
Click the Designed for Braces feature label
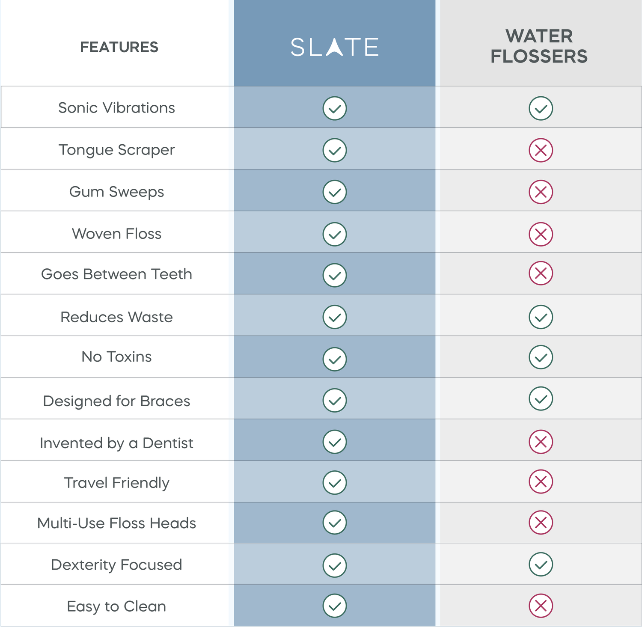(x=116, y=401)
